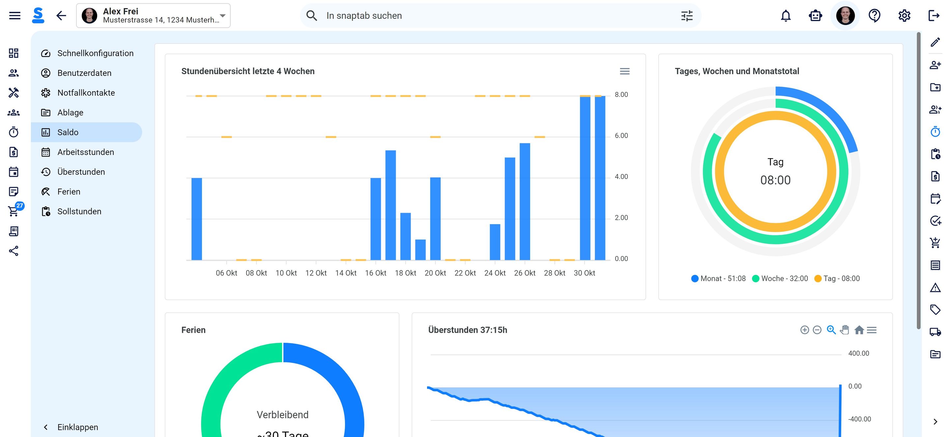Open Notfallkontakte menu item

click(87, 93)
